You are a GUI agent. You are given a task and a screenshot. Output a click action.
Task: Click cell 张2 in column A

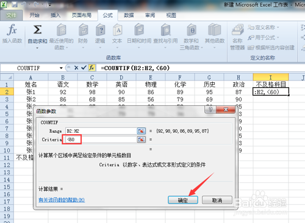pos(31,99)
